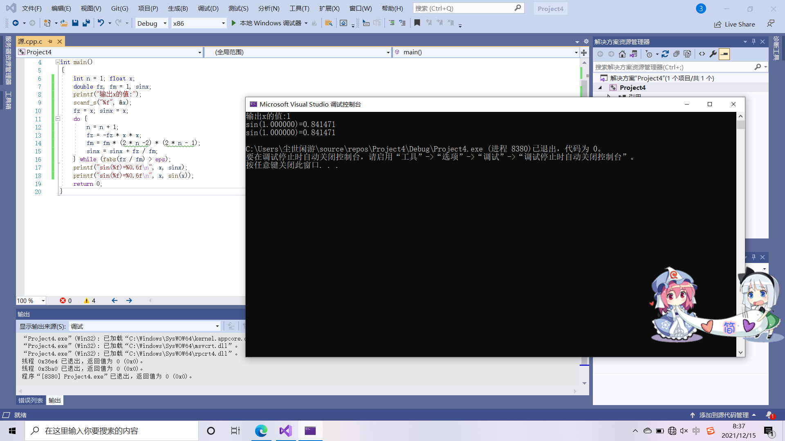
Task: Switch to the 错误列表 tab
Action: coord(31,400)
